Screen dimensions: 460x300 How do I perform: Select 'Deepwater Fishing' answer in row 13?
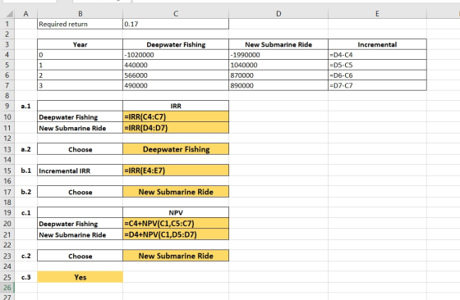tap(176, 149)
